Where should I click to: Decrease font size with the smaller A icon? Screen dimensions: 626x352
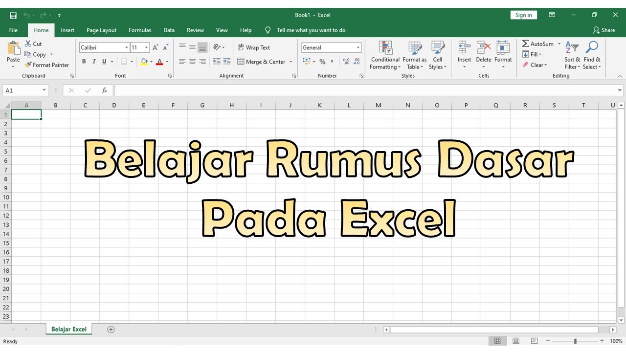tap(165, 47)
